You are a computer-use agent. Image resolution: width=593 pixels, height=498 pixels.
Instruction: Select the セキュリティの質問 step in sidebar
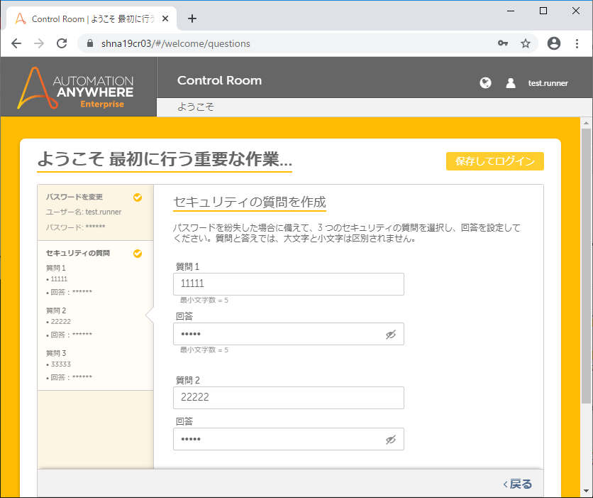tap(78, 253)
